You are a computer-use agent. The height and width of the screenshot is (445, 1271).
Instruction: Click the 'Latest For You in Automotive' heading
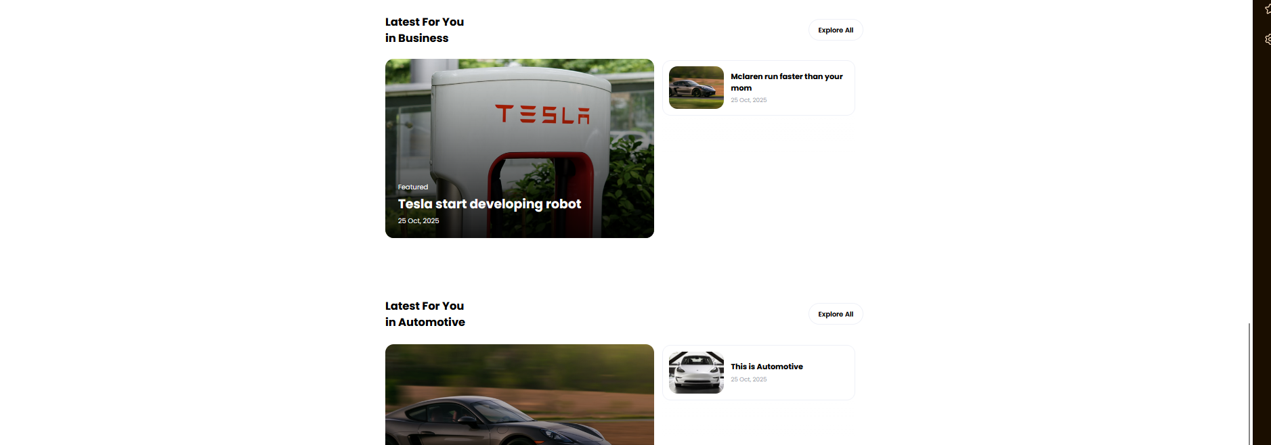[425, 314]
